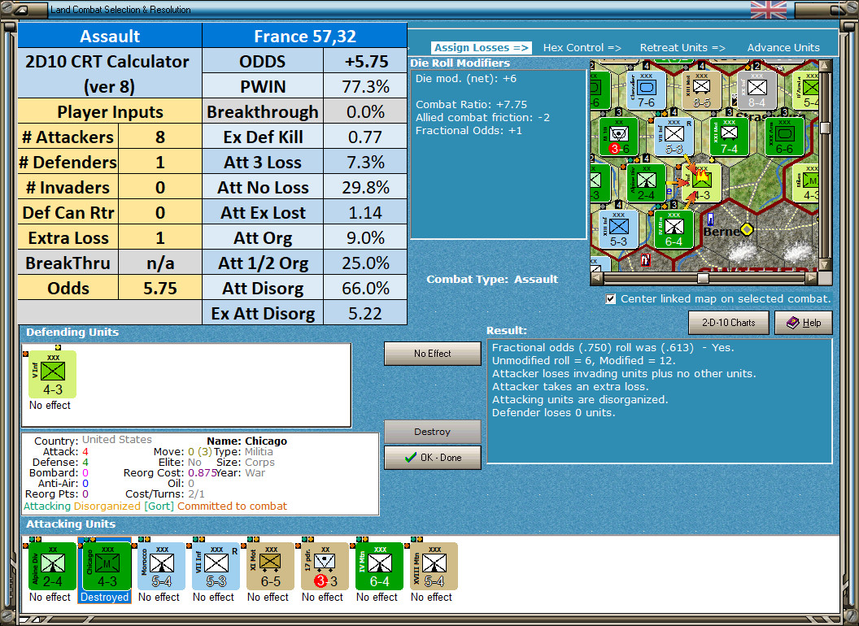Viewport: 859px width, 626px height.
Task: Click the map horizontal scrollbar thumb
Action: click(703, 278)
